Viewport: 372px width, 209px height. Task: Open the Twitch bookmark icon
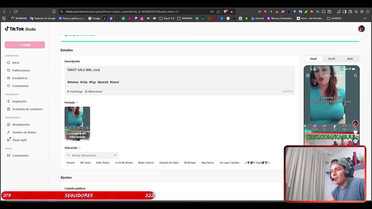[136, 18]
